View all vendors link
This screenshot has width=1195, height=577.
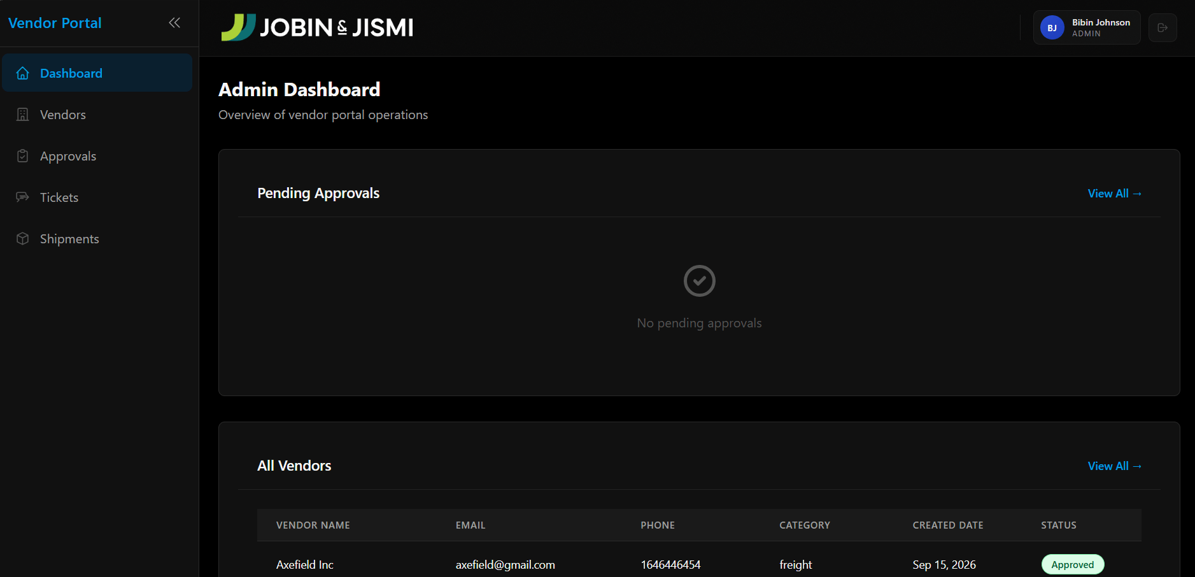pos(1114,466)
